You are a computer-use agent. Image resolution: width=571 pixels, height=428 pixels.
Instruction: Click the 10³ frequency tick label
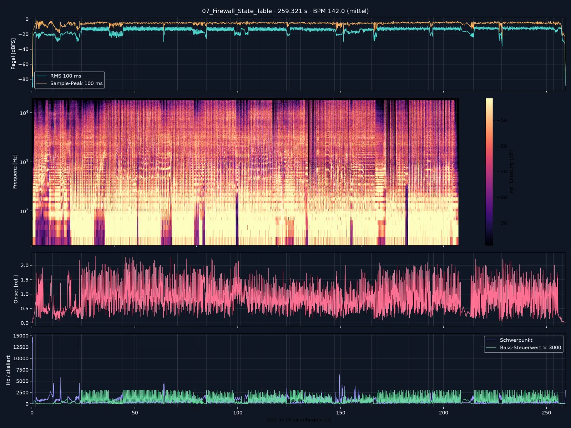click(x=24, y=162)
